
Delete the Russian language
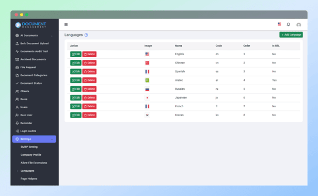(x=89, y=89)
